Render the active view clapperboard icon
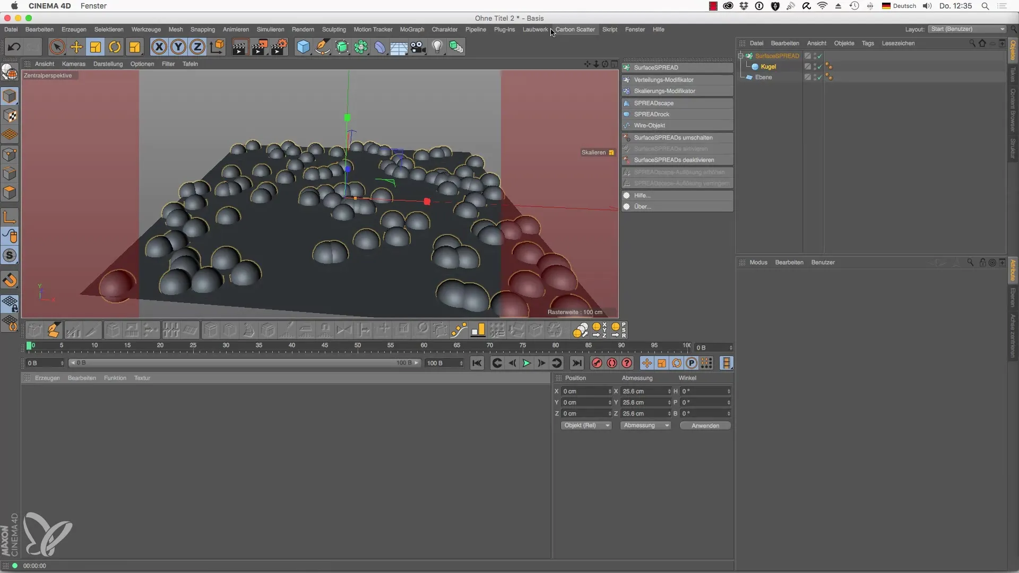This screenshot has width=1019, height=573. tap(239, 47)
